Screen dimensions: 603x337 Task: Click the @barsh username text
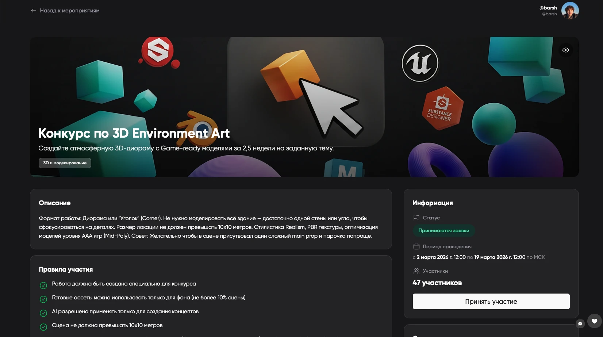(548, 8)
